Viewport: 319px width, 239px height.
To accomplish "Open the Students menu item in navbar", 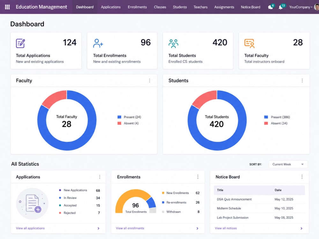I will pyautogui.click(x=180, y=7).
